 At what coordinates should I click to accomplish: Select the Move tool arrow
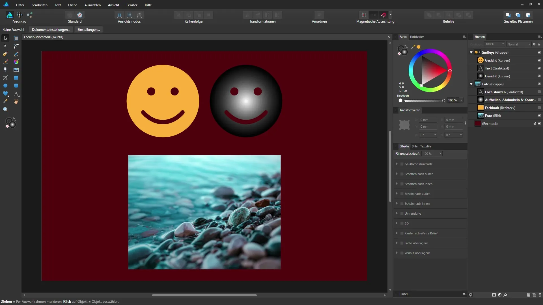[x=5, y=38]
